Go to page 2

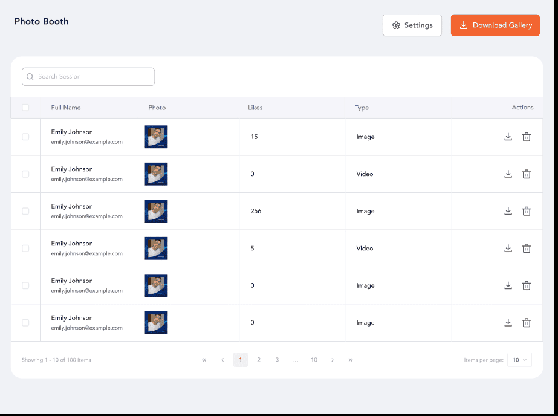pos(259,360)
